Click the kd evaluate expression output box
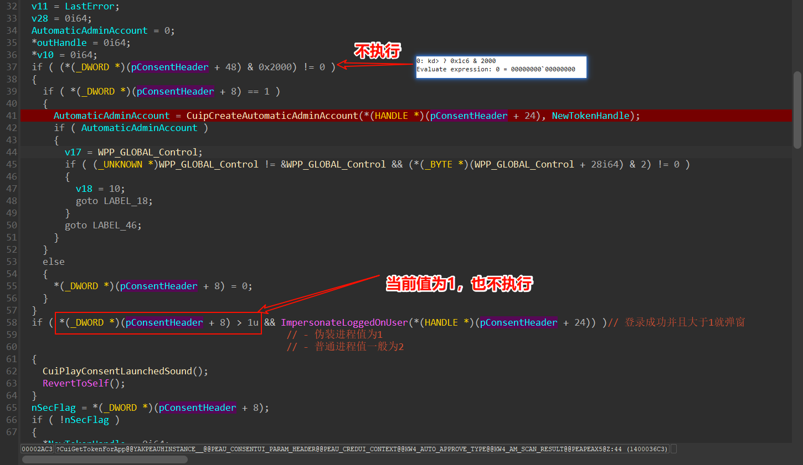The height and width of the screenshot is (465, 803). [501, 66]
